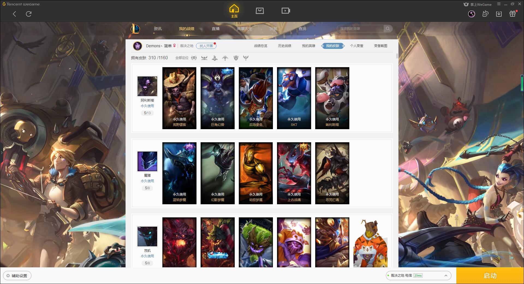
Task: Filter skins by shield tank role icon
Action: coord(236,58)
